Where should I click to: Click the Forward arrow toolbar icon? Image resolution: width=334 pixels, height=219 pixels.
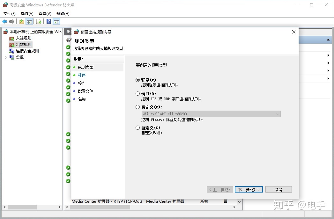(x=12, y=21)
